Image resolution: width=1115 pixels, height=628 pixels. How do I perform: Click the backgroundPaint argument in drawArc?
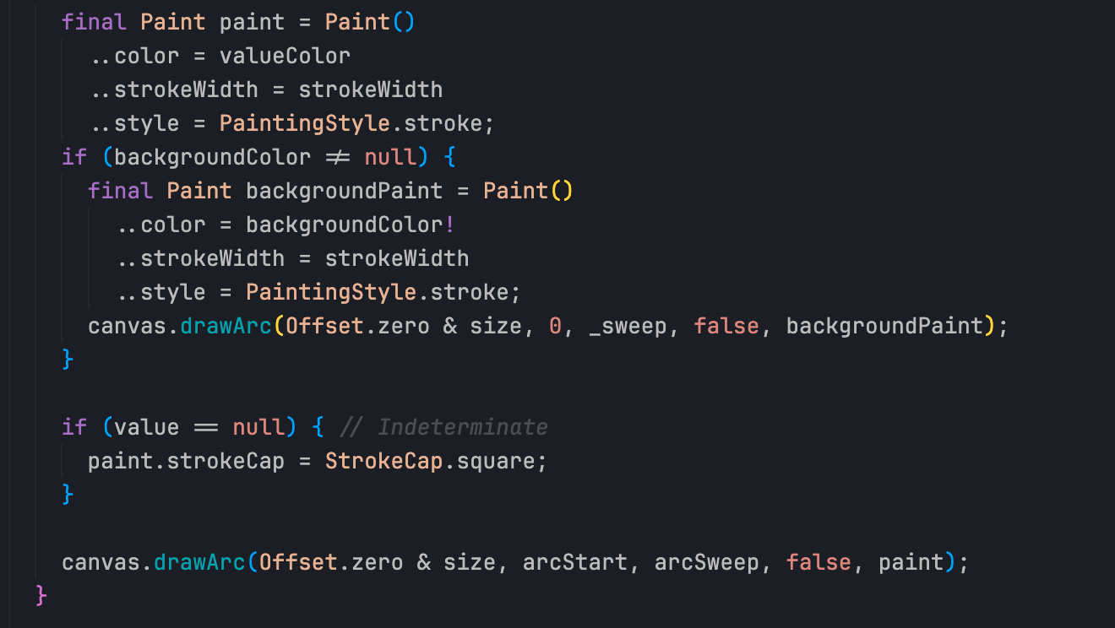pyautogui.click(x=884, y=326)
